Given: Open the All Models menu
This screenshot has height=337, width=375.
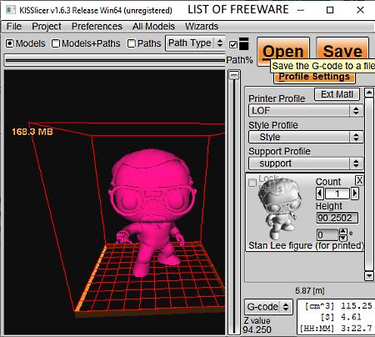Looking at the screenshot, I should [x=153, y=27].
